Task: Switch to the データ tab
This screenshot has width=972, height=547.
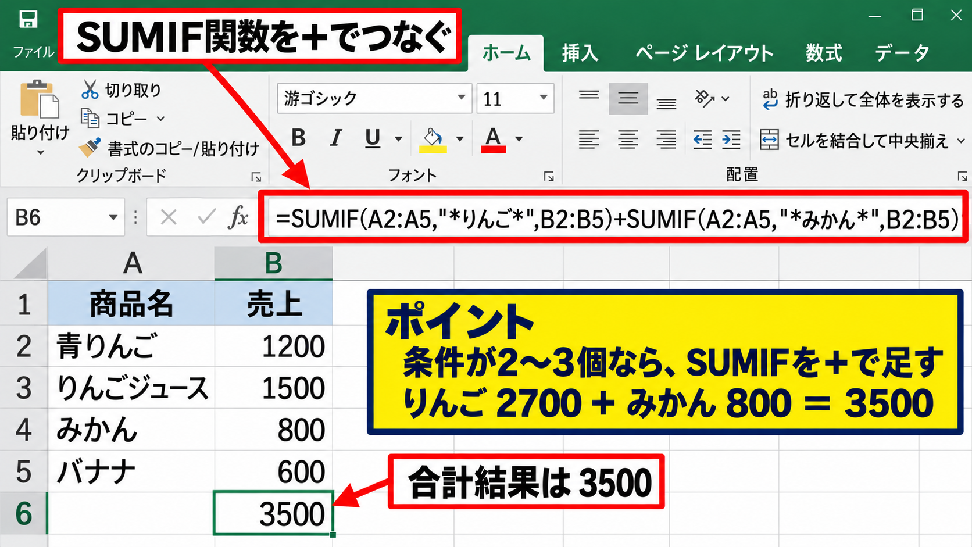Action: point(902,53)
